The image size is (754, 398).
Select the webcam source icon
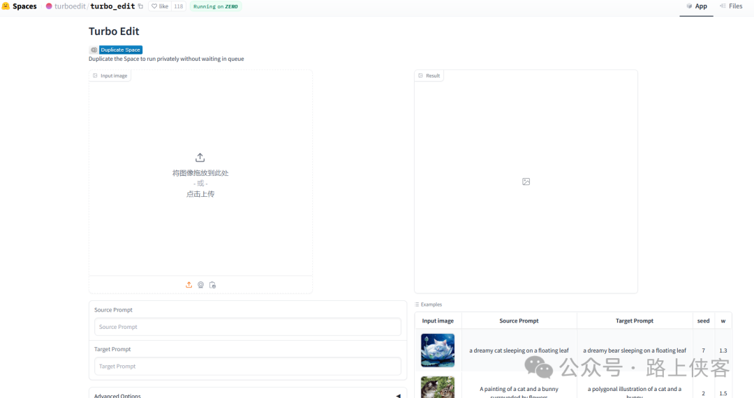coord(200,285)
